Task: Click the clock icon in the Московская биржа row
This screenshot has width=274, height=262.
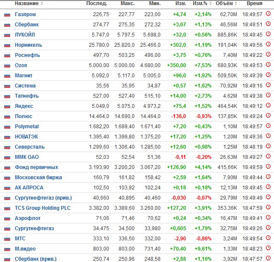Action: 268,177
